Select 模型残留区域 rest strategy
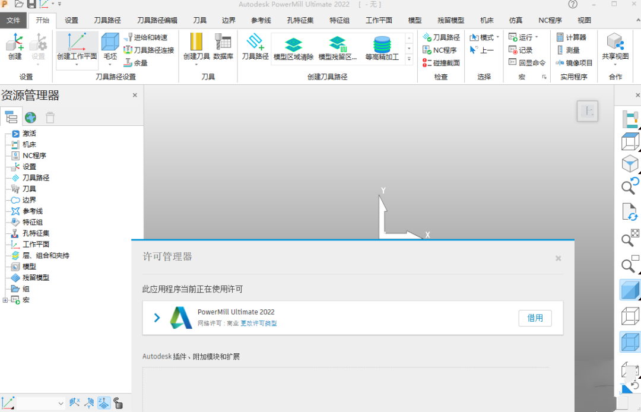This screenshot has width=641, height=412. coord(338,49)
